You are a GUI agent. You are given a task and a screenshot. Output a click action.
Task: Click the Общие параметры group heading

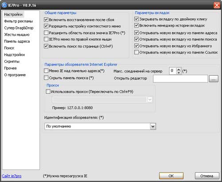click(x=60, y=13)
